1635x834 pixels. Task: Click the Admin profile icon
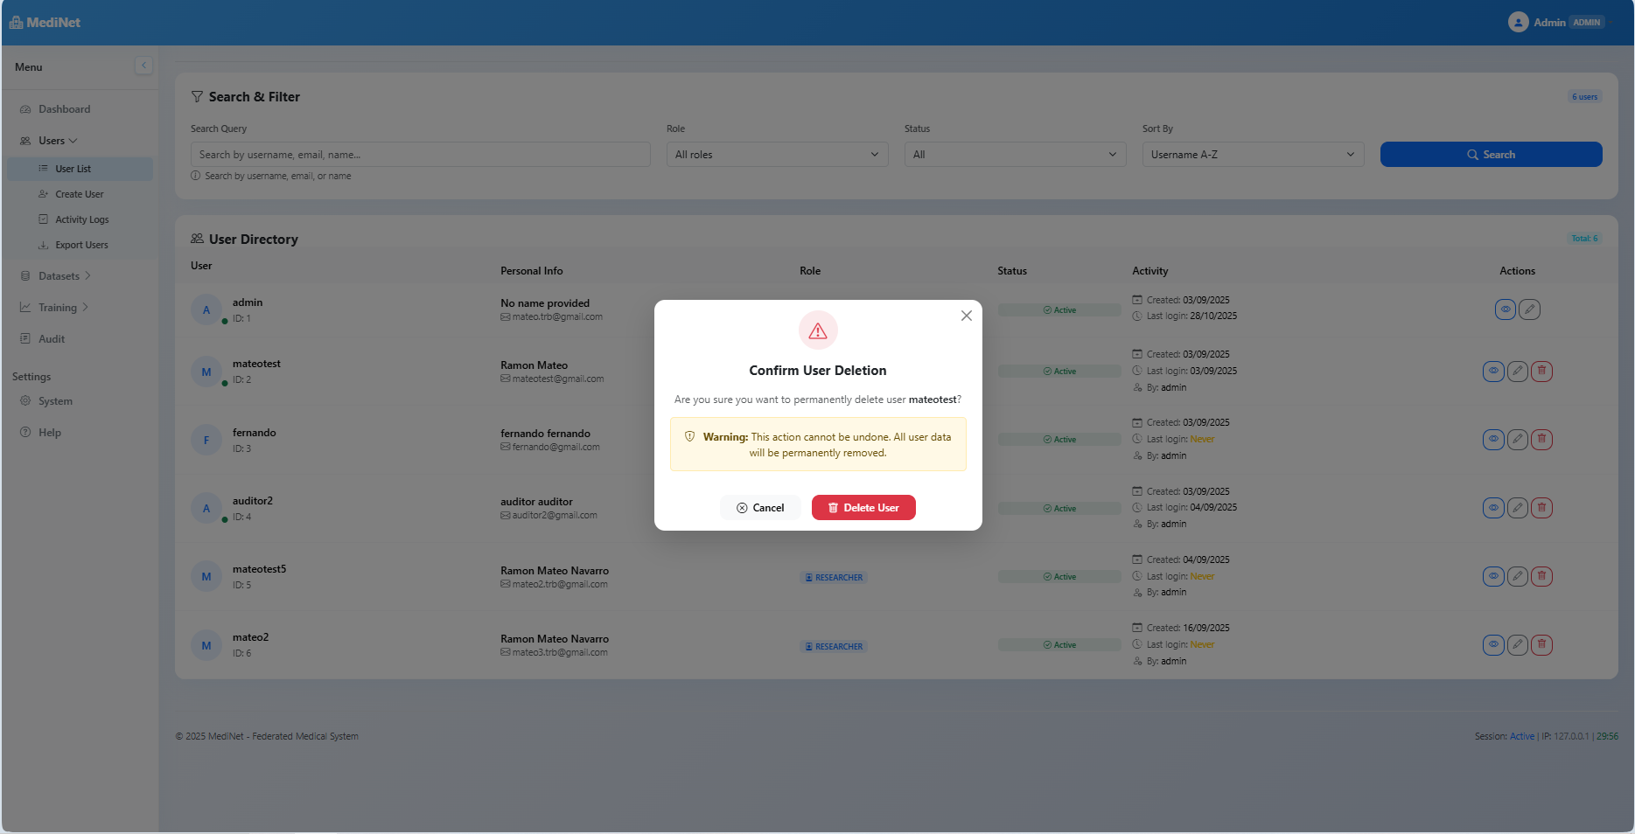click(1519, 21)
